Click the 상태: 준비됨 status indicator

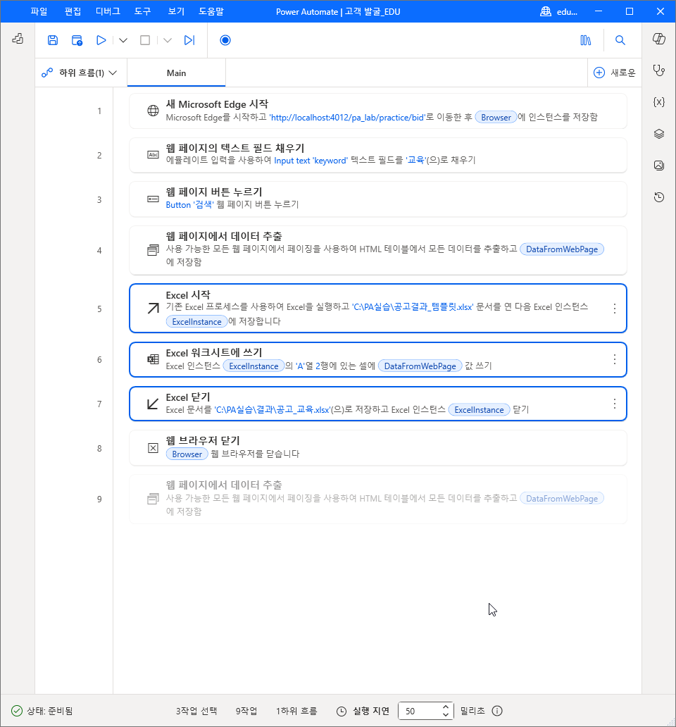click(x=42, y=711)
